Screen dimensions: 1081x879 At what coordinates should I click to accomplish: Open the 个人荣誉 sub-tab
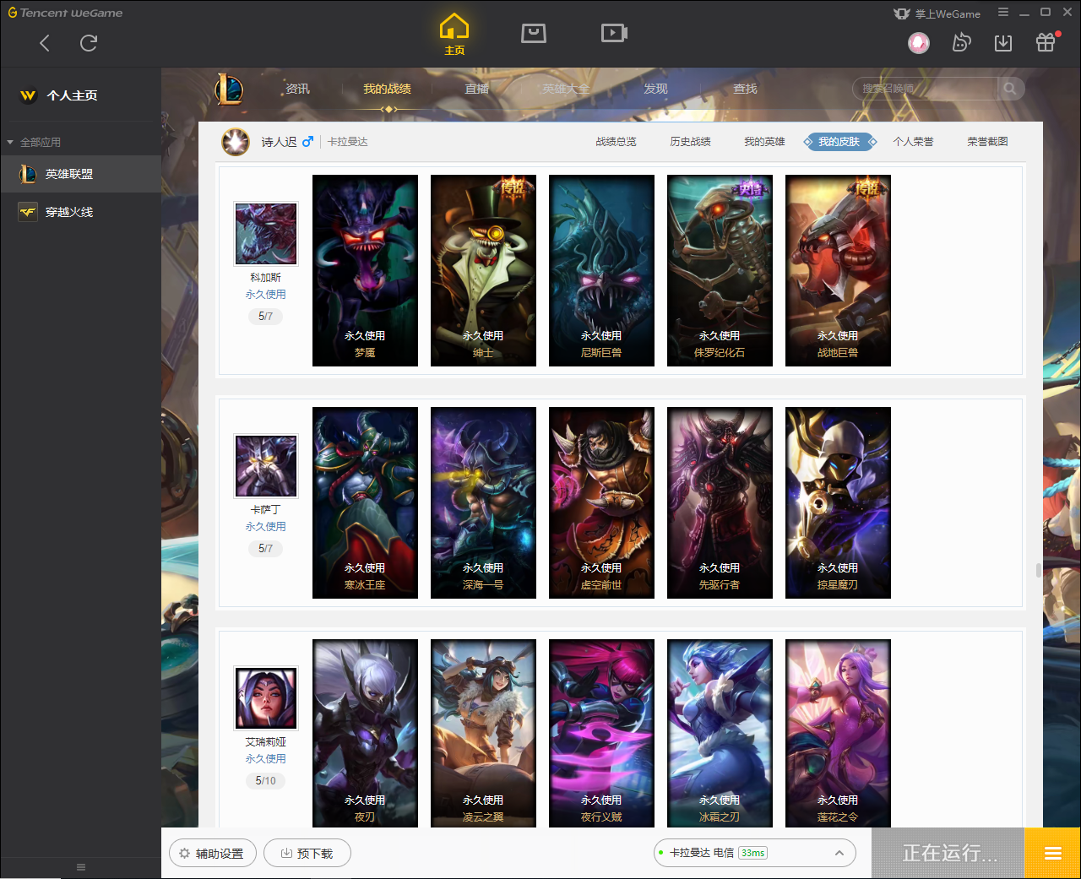tap(913, 142)
